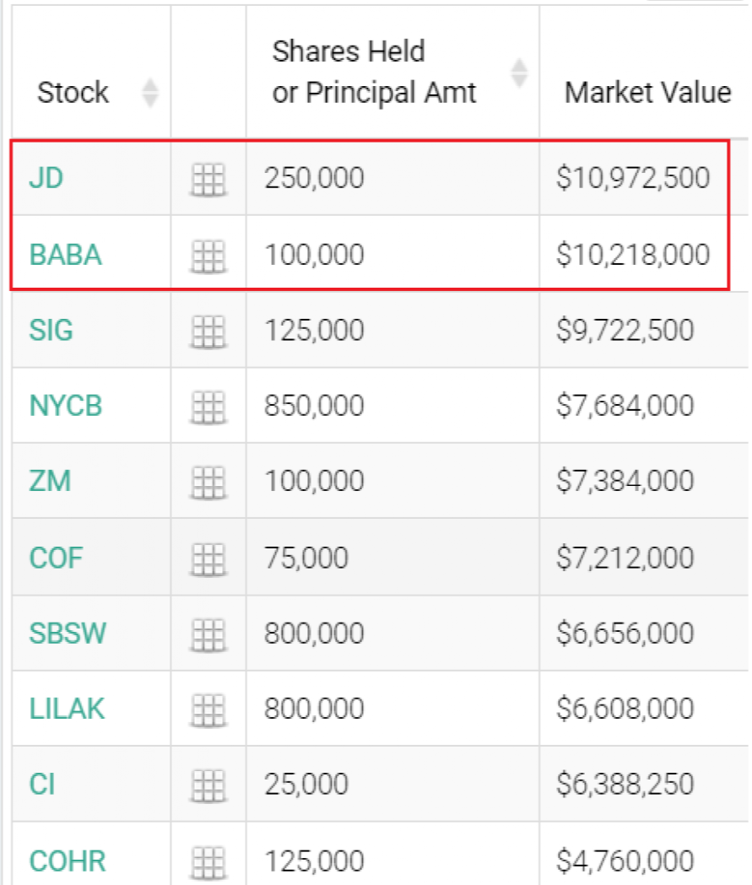Open the grid icon in COF row
752x885 pixels.
(208, 559)
